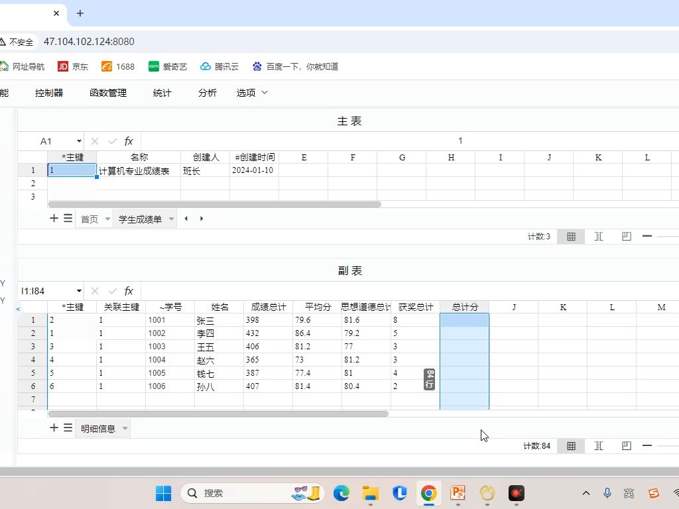
Task: Select page break view in sub table status bar
Action: pyautogui.click(x=599, y=446)
